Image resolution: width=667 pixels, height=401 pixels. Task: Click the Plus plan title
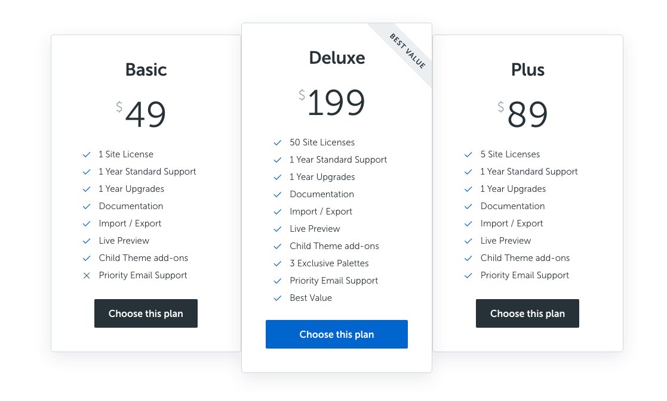point(527,70)
